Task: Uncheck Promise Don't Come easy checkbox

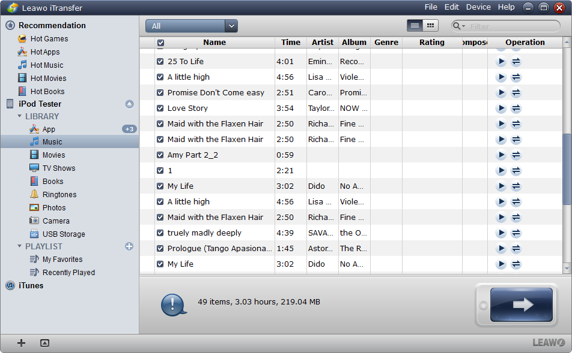Action: point(160,92)
